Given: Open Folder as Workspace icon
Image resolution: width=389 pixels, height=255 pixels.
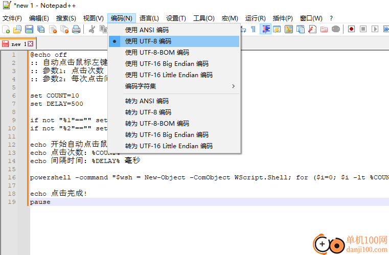Looking at the screenshot, I should pyautogui.click(x=324, y=29).
